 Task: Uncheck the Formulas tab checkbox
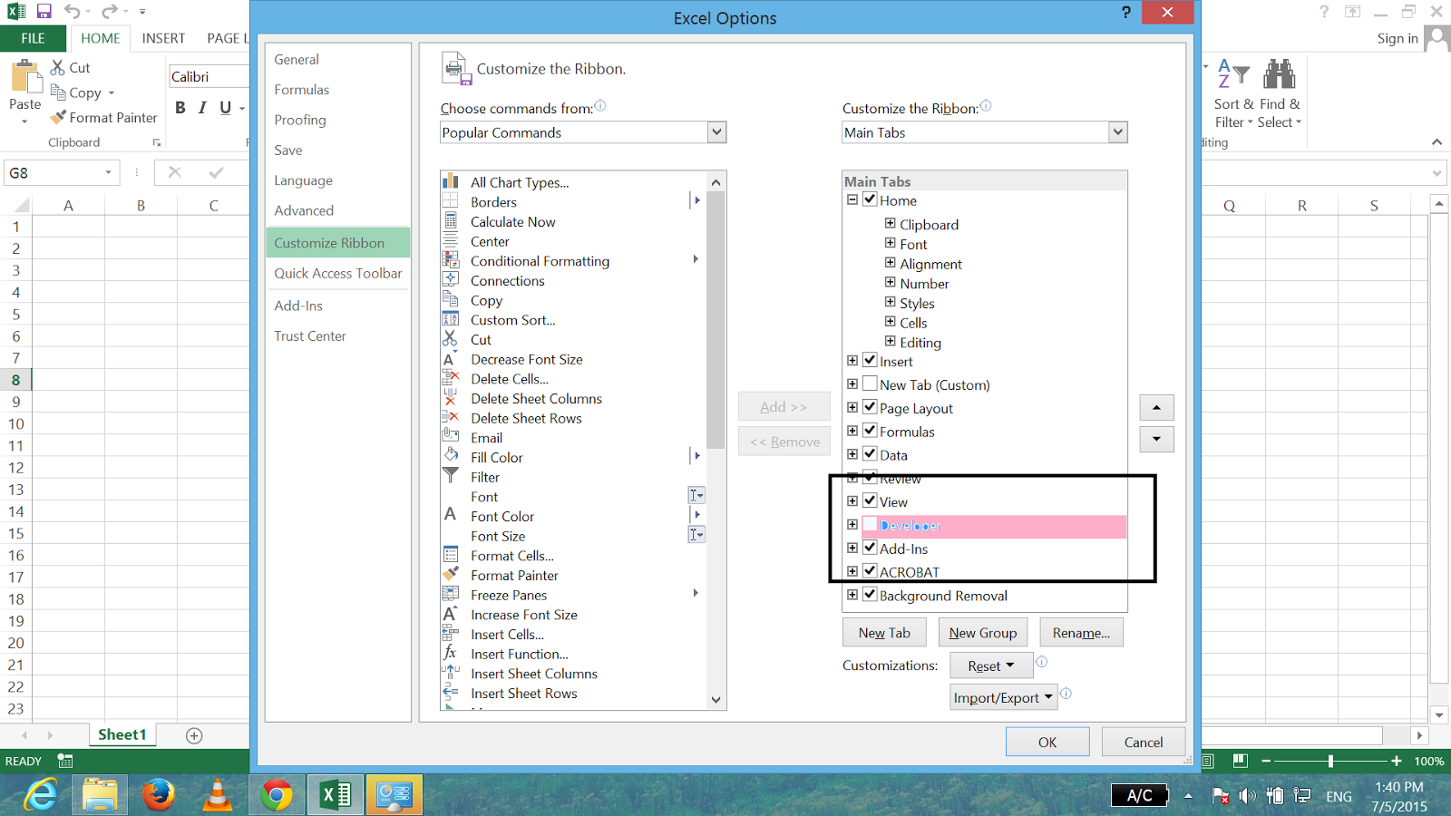click(x=870, y=431)
